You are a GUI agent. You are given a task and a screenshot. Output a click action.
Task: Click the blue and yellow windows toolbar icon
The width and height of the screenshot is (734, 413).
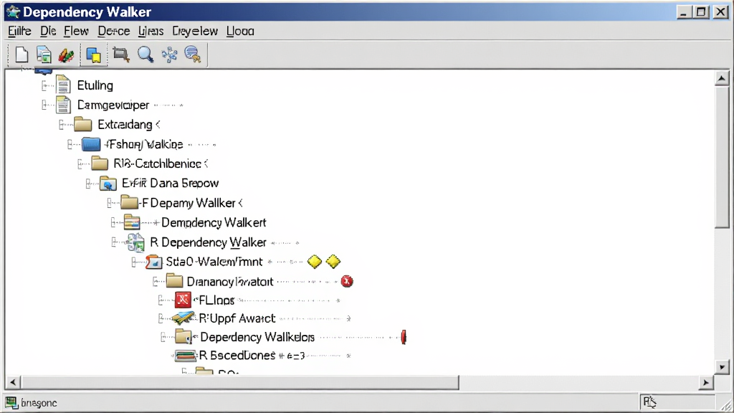click(94, 55)
